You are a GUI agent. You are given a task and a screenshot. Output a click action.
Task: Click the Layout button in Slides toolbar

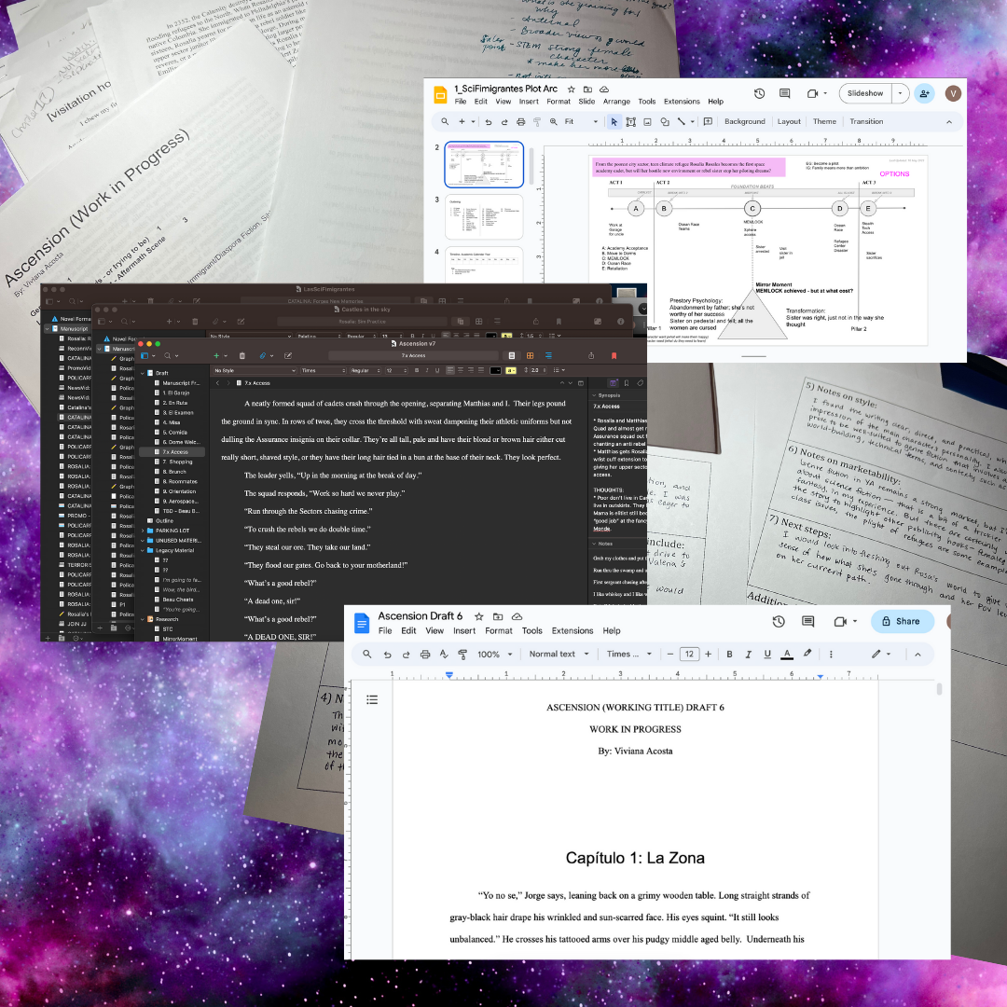[789, 121]
